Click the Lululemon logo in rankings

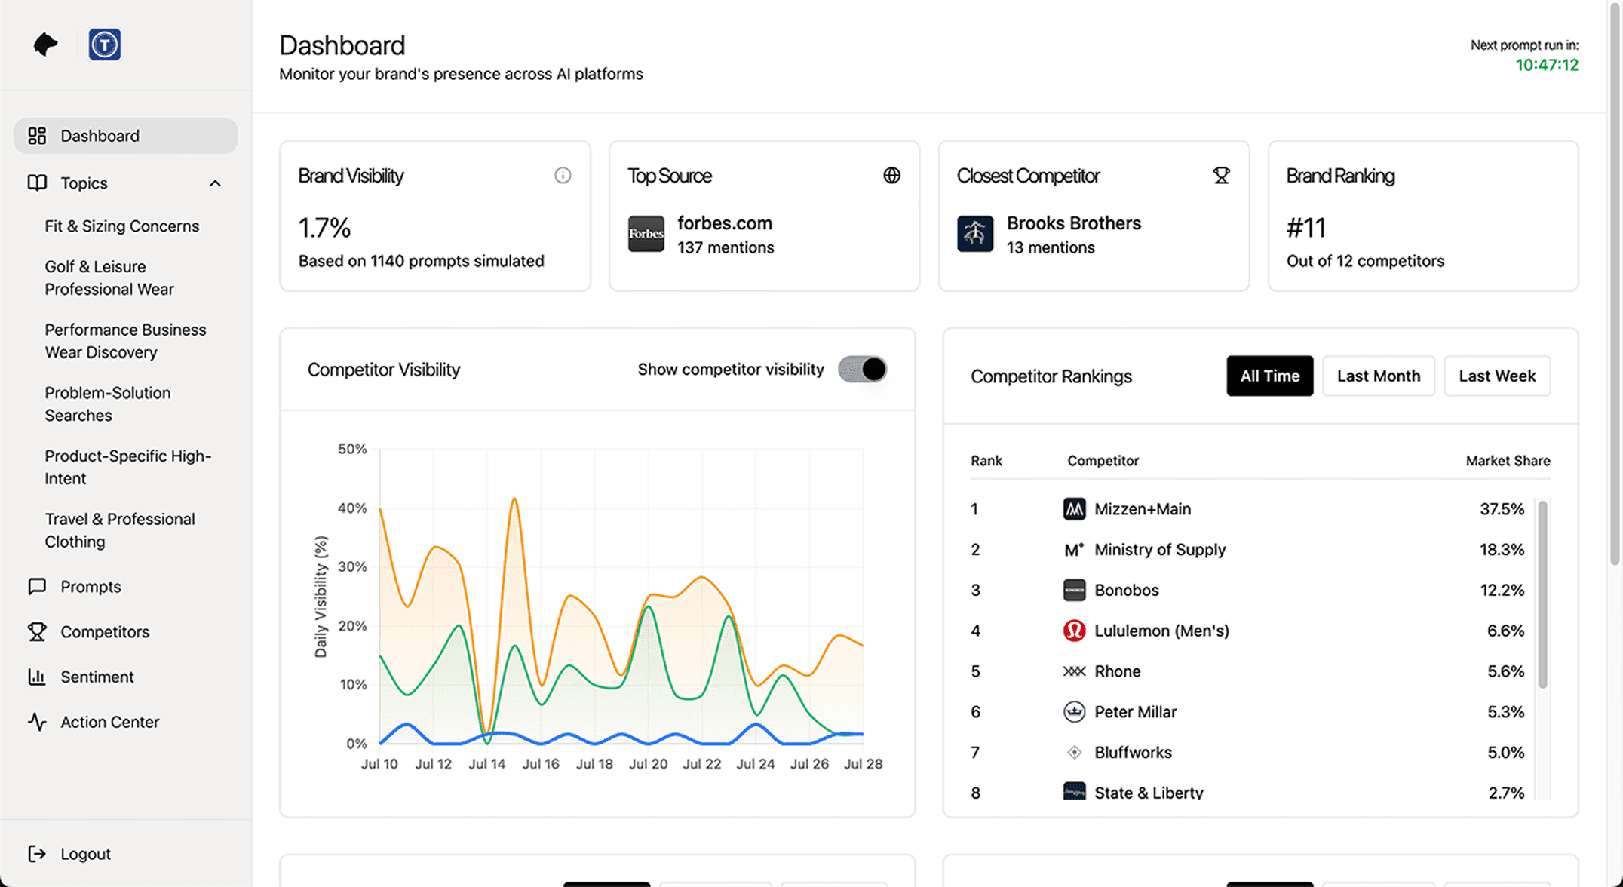[1074, 630]
